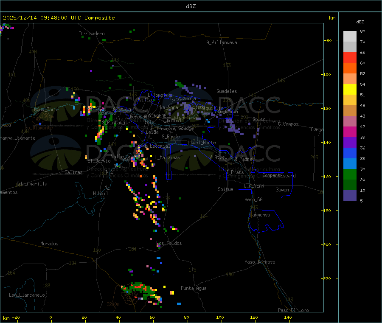Viewport: 382px width, 323px height.
Task: Click the Carmensa map label
Action: pyautogui.click(x=260, y=215)
